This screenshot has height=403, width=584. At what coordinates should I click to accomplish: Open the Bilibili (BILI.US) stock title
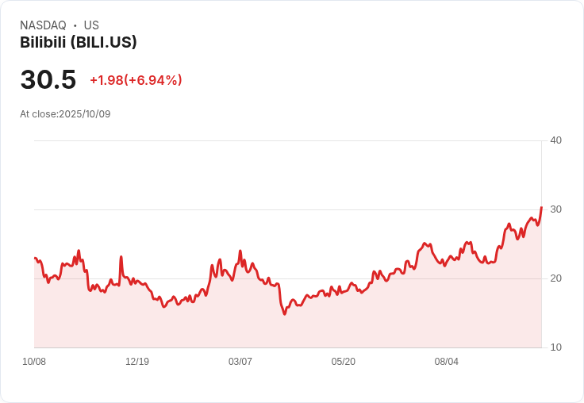click(x=79, y=42)
